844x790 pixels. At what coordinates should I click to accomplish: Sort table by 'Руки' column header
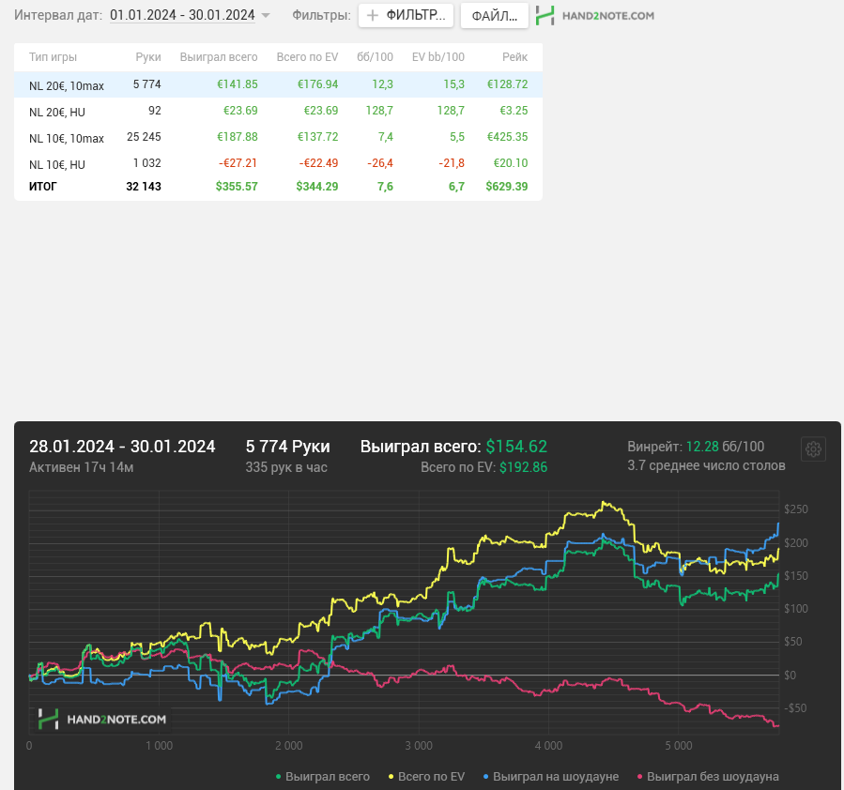coord(148,57)
